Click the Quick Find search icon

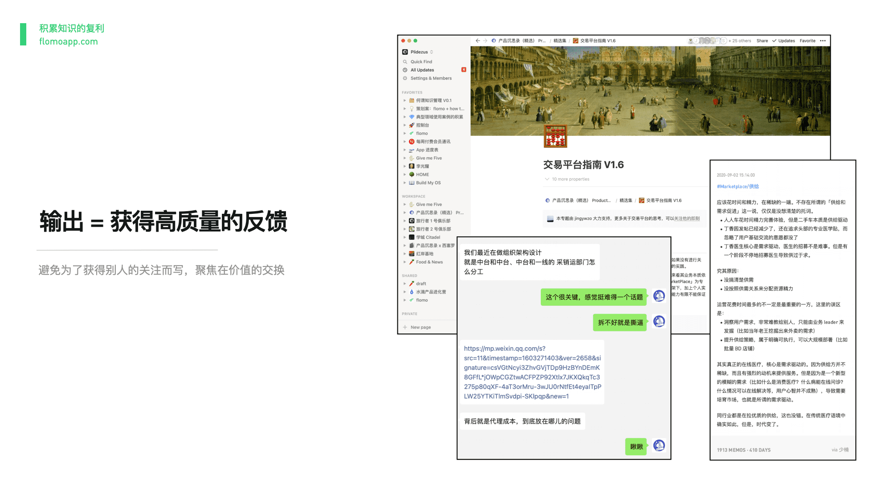pos(405,62)
